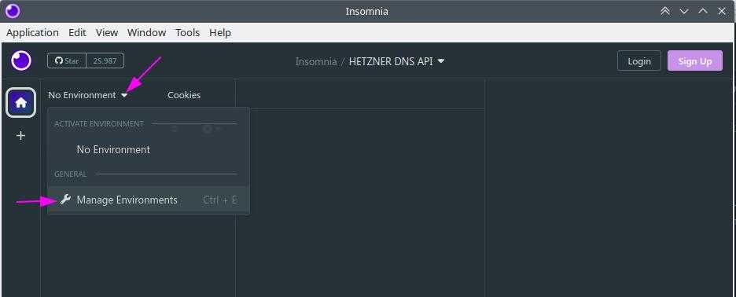Viewport: 736px width, 297px height.
Task: Click the keep-above double chevron window icon
Action: pos(665,11)
